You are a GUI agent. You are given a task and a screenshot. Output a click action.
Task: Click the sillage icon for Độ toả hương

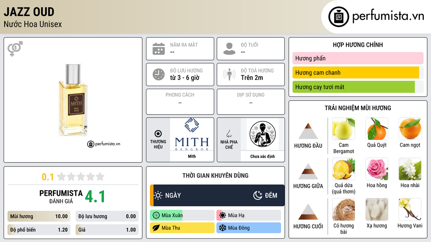(x=229, y=74)
